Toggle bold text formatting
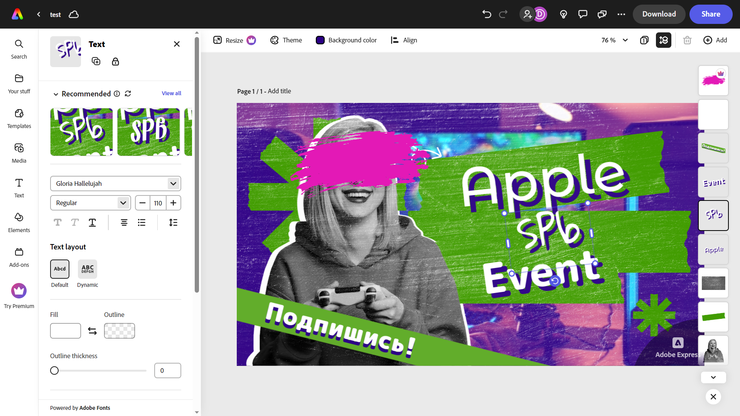Screen dimensions: 740x416 (57, 222)
